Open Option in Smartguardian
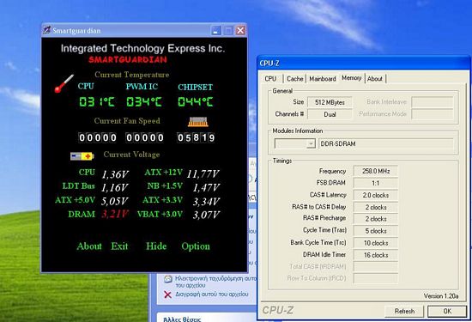 [196, 246]
